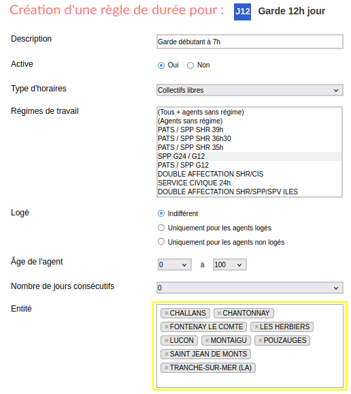The width and height of the screenshot is (351, 394).
Task: Choose Uniquement pour les agents logés
Action: coord(161,228)
